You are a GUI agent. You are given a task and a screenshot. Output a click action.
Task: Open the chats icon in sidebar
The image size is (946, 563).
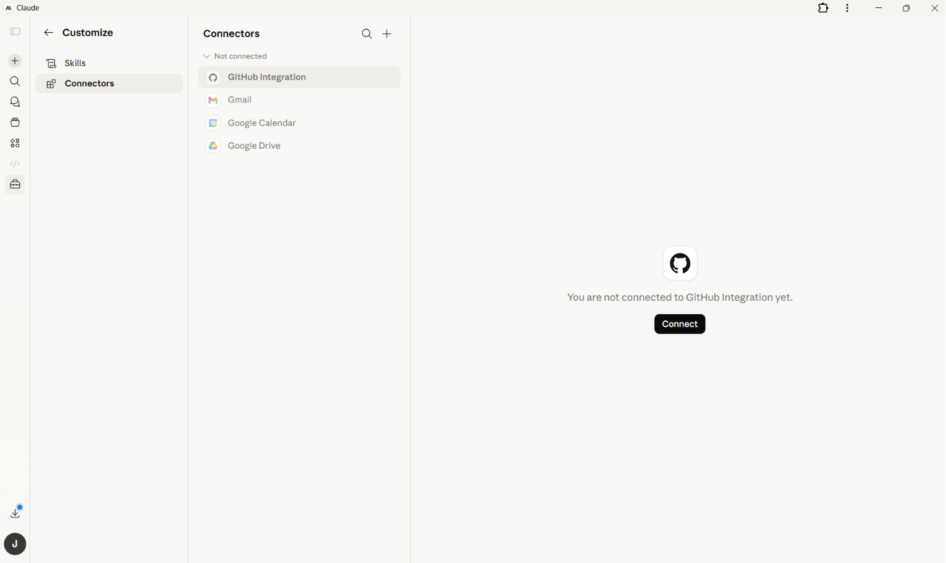(x=15, y=102)
